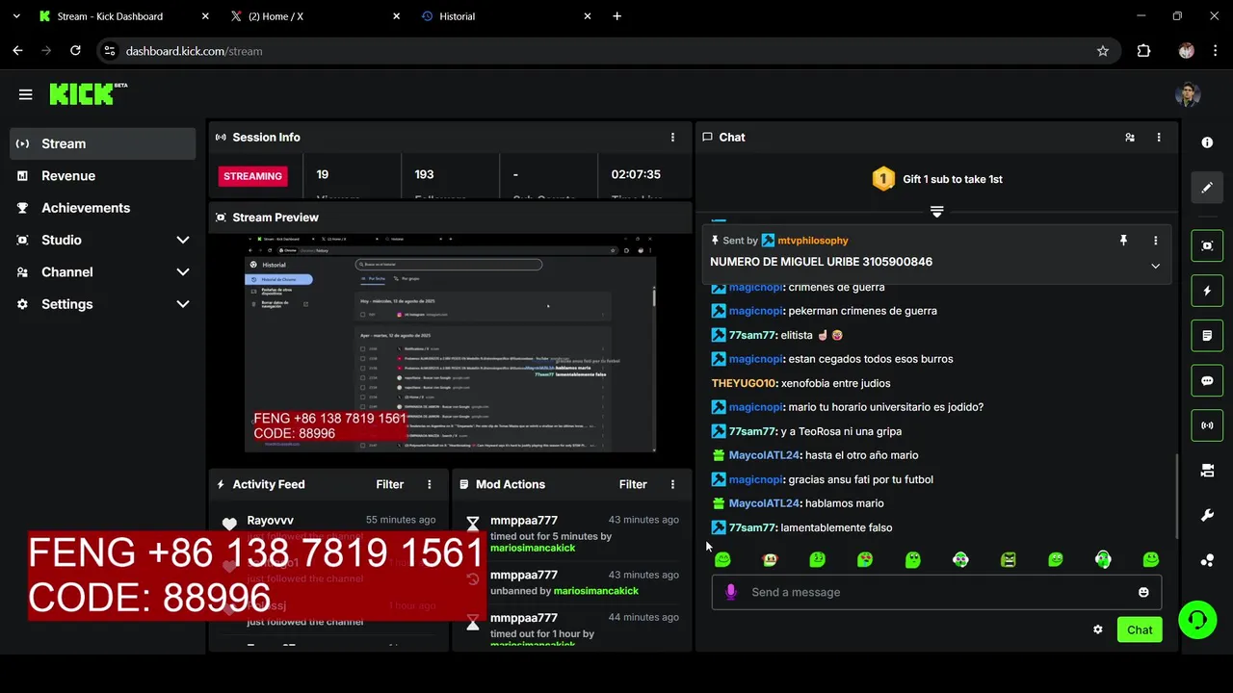Click the STREAMING status badge
Image resolution: width=1233 pixels, height=693 pixels.
(252, 176)
